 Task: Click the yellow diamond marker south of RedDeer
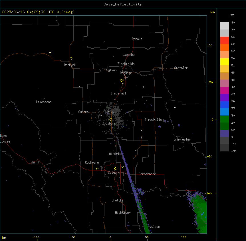(x=121, y=80)
